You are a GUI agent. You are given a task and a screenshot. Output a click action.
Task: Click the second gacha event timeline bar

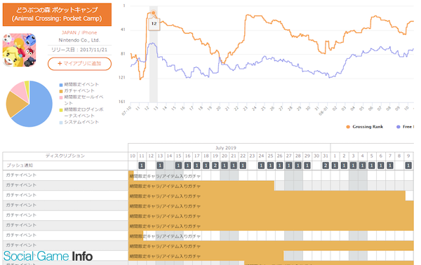(201, 186)
